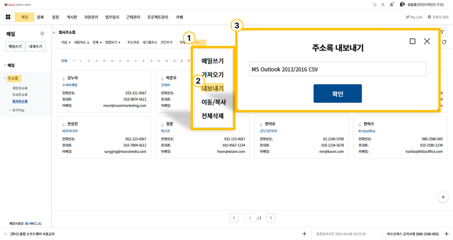Click the user profile avatar photo
Image resolution: width=453 pixels, height=240 pixels.
tap(402, 4)
